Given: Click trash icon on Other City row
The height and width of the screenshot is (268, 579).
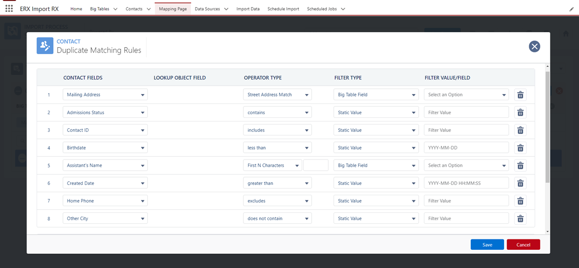Looking at the screenshot, I should (x=520, y=218).
